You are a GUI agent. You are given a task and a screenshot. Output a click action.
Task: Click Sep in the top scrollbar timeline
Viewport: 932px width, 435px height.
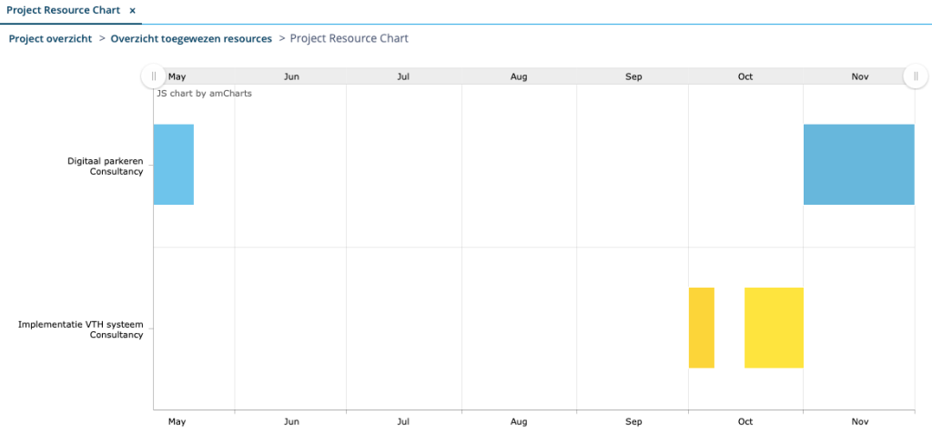point(633,76)
